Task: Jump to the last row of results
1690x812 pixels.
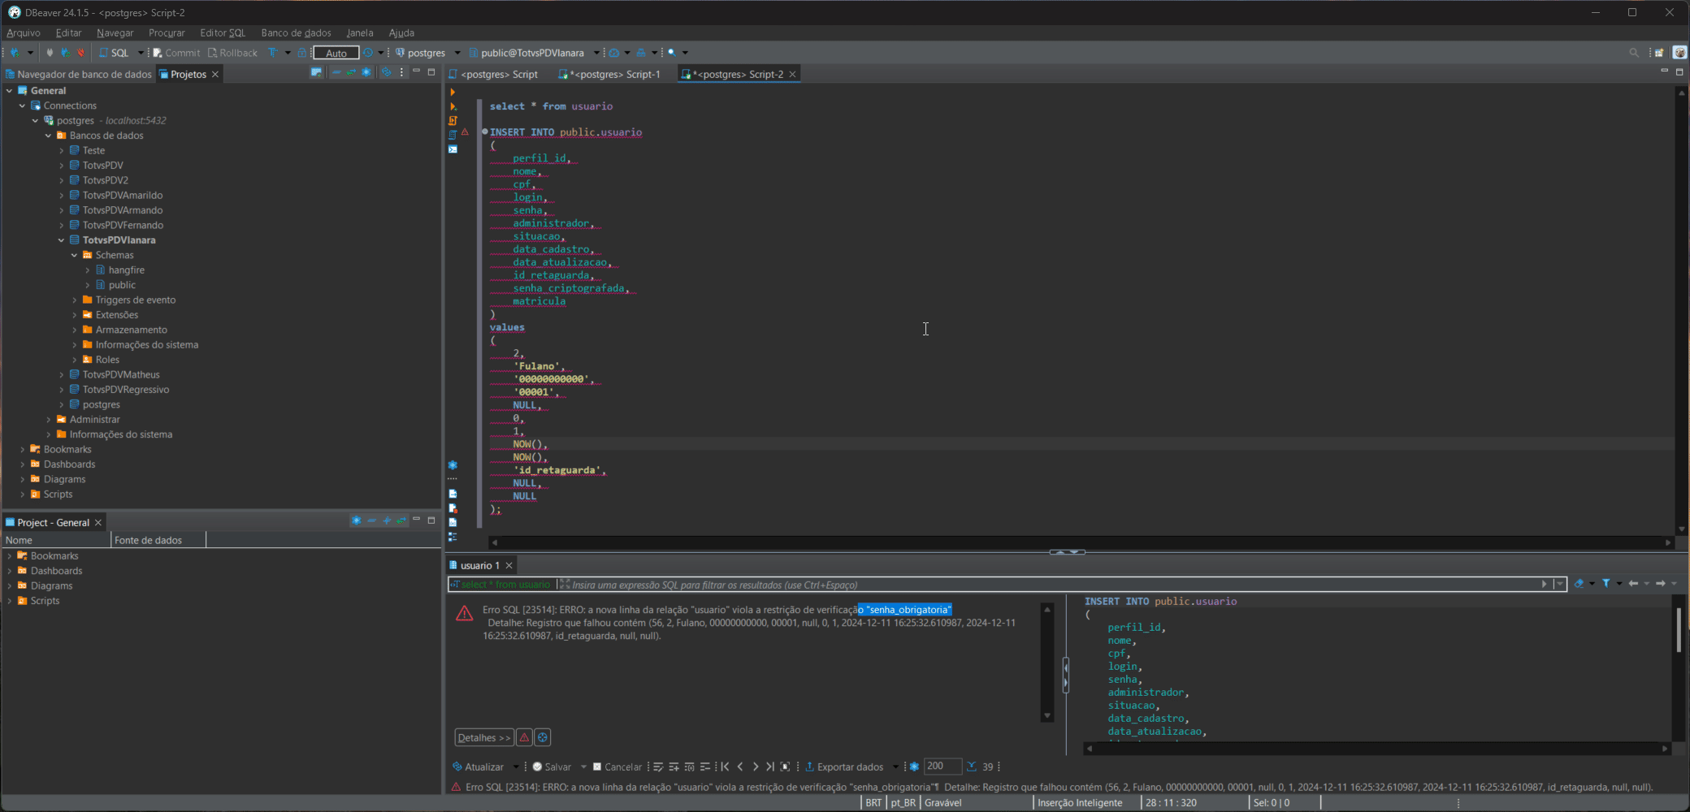Action: click(770, 767)
